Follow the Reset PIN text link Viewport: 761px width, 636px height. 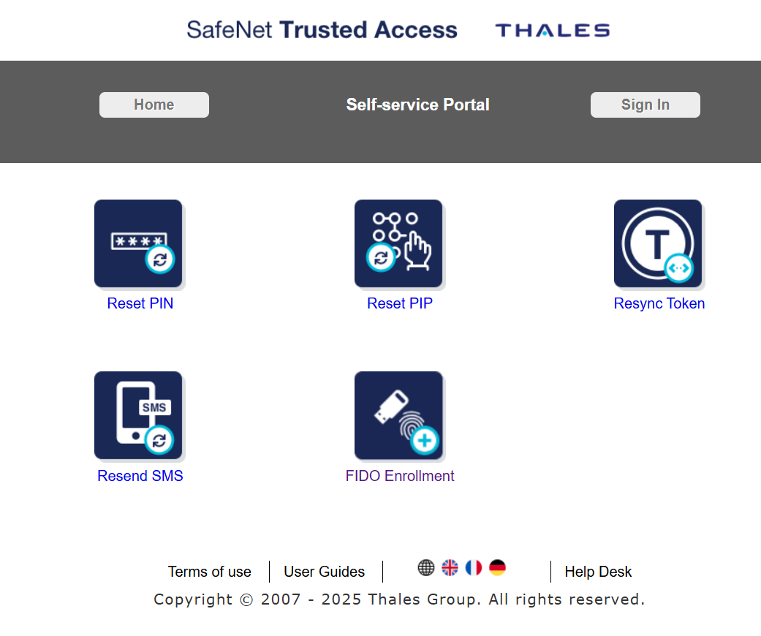pos(140,303)
